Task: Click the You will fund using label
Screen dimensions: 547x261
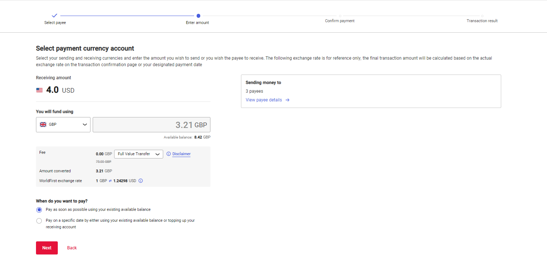Action: pyautogui.click(x=55, y=112)
